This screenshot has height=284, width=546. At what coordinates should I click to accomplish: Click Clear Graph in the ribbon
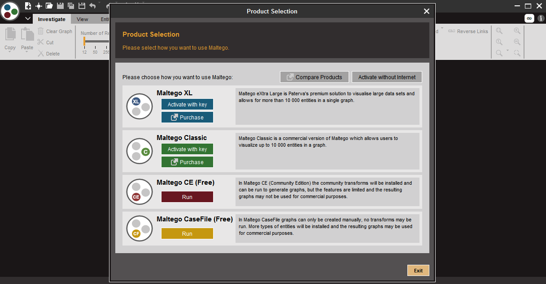[x=55, y=31]
